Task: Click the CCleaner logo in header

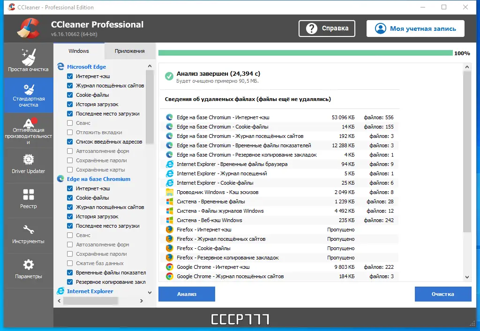Action: pyautogui.click(x=28, y=29)
